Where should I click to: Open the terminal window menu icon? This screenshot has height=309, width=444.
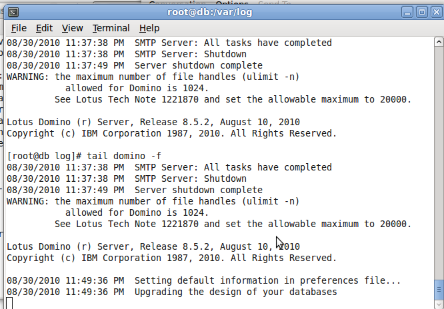[x=13, y=12]
